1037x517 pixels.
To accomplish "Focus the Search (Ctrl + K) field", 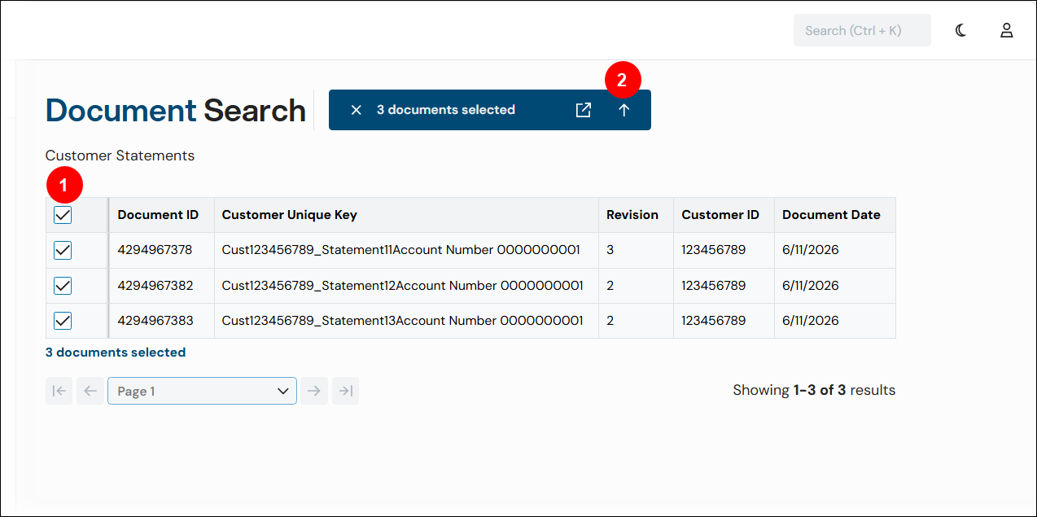I will 862,30.
